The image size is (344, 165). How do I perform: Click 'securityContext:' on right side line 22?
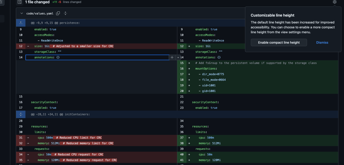click(205, 102)
